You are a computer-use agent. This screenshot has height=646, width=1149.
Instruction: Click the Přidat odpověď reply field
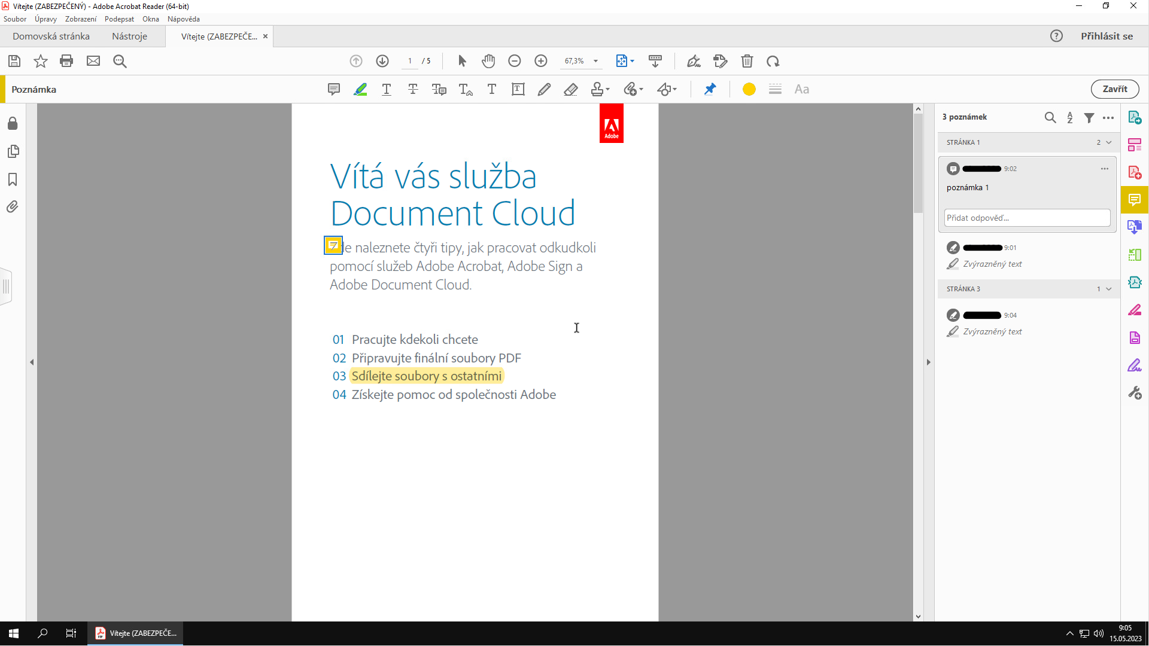1027,218
